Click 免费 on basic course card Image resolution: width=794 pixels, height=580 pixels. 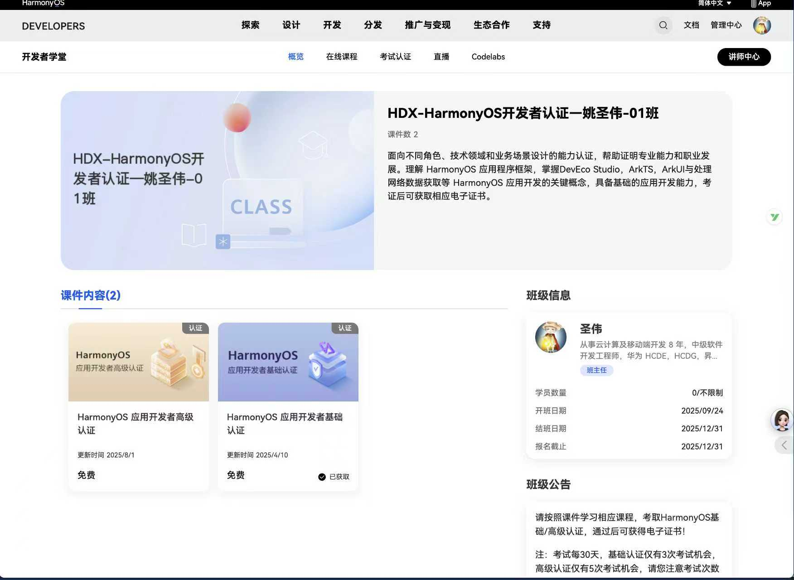click(236, 475)
